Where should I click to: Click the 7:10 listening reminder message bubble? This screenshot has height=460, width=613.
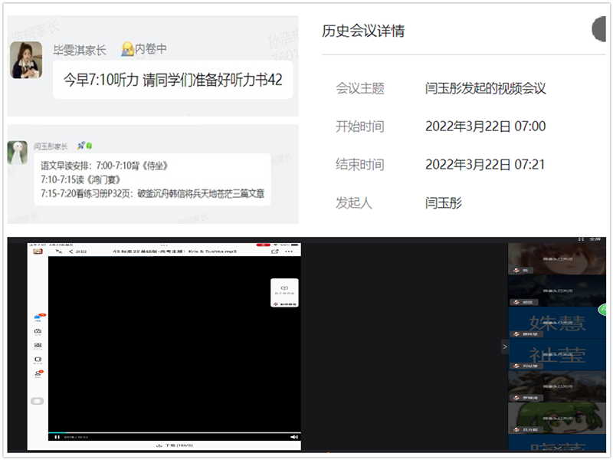pos(172,79)
